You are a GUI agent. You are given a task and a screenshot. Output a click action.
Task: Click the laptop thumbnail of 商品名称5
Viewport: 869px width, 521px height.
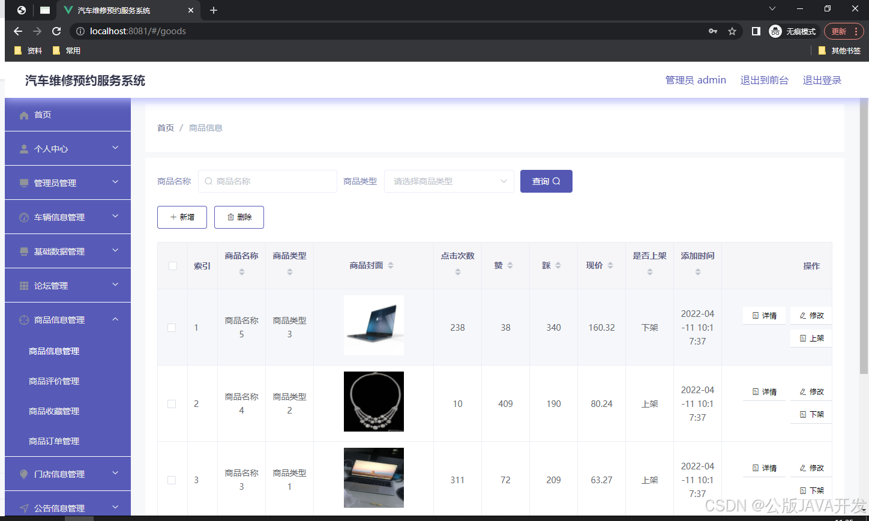coord(373,325)
